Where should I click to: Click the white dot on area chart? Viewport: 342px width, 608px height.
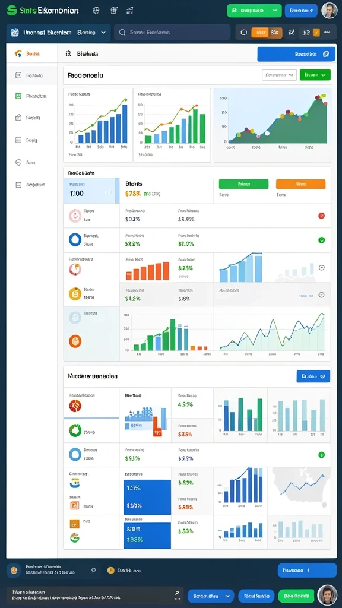tap(267, 134)
